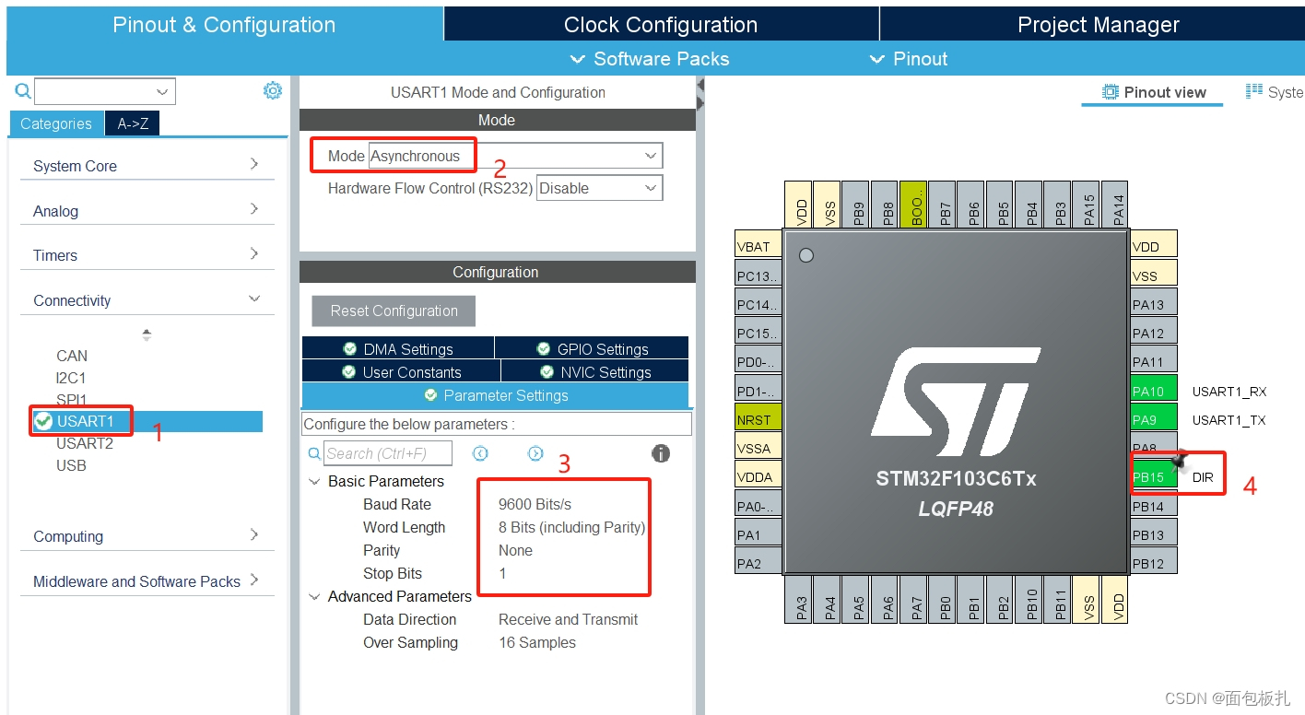The height and width of the screenshot is (715, 1305).
Task: Collapse the Connectivity category
Action: click(147, 300)
